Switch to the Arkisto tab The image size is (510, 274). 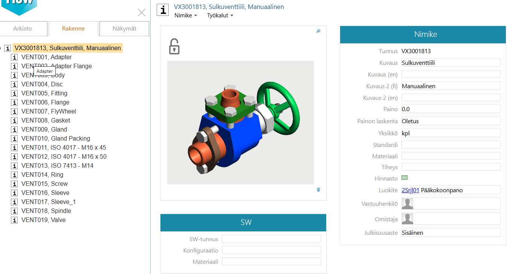(23, 29)
